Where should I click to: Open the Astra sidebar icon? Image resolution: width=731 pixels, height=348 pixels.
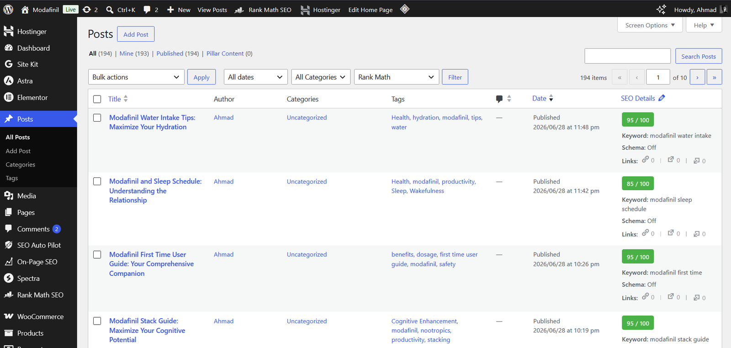coord(8,81)
